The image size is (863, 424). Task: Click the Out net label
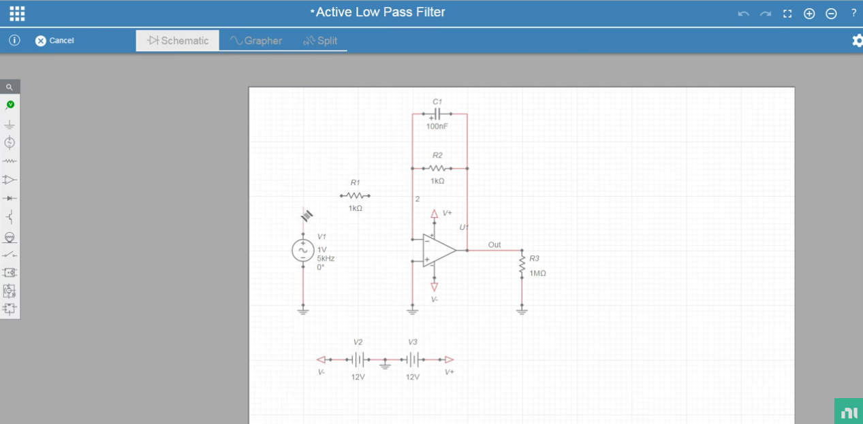495,245
